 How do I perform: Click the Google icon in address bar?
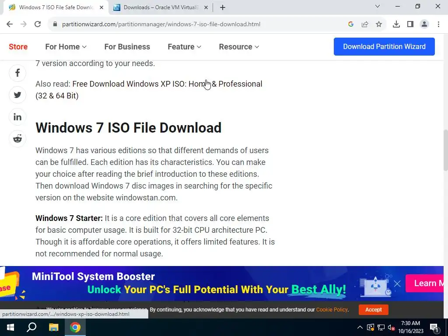tap(351, 24)
